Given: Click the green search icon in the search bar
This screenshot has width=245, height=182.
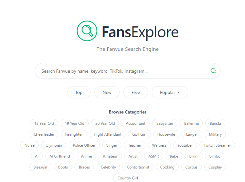Looking at the screenshot, I should [x=213, y=71].
